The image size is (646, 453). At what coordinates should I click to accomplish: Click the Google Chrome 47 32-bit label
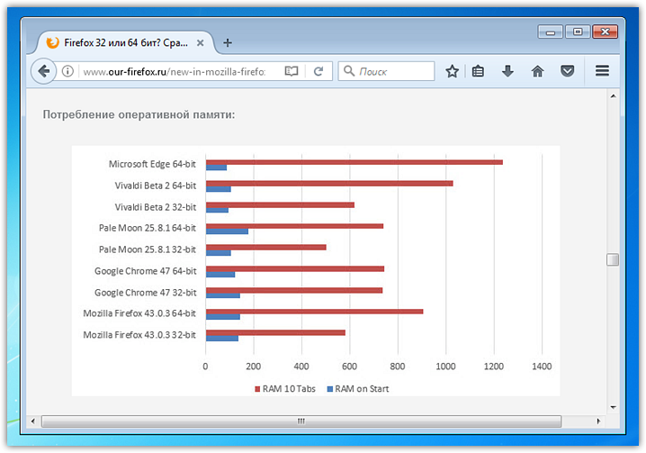146,293
